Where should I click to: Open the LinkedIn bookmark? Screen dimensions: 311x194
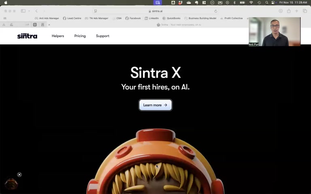151,18
